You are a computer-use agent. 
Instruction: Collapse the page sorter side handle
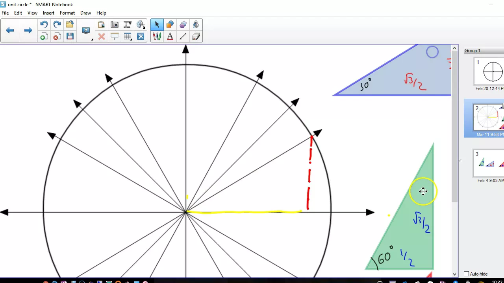[460, 161]
